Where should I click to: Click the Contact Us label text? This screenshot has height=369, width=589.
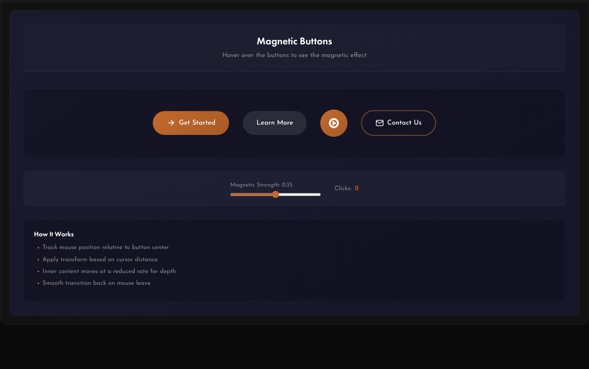click(404, 123)
